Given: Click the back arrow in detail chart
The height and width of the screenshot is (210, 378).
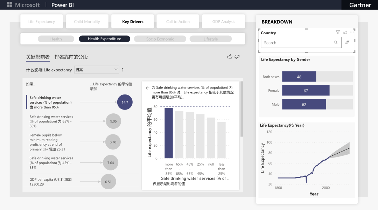Looking at the screenshot, I should (147, 88).
